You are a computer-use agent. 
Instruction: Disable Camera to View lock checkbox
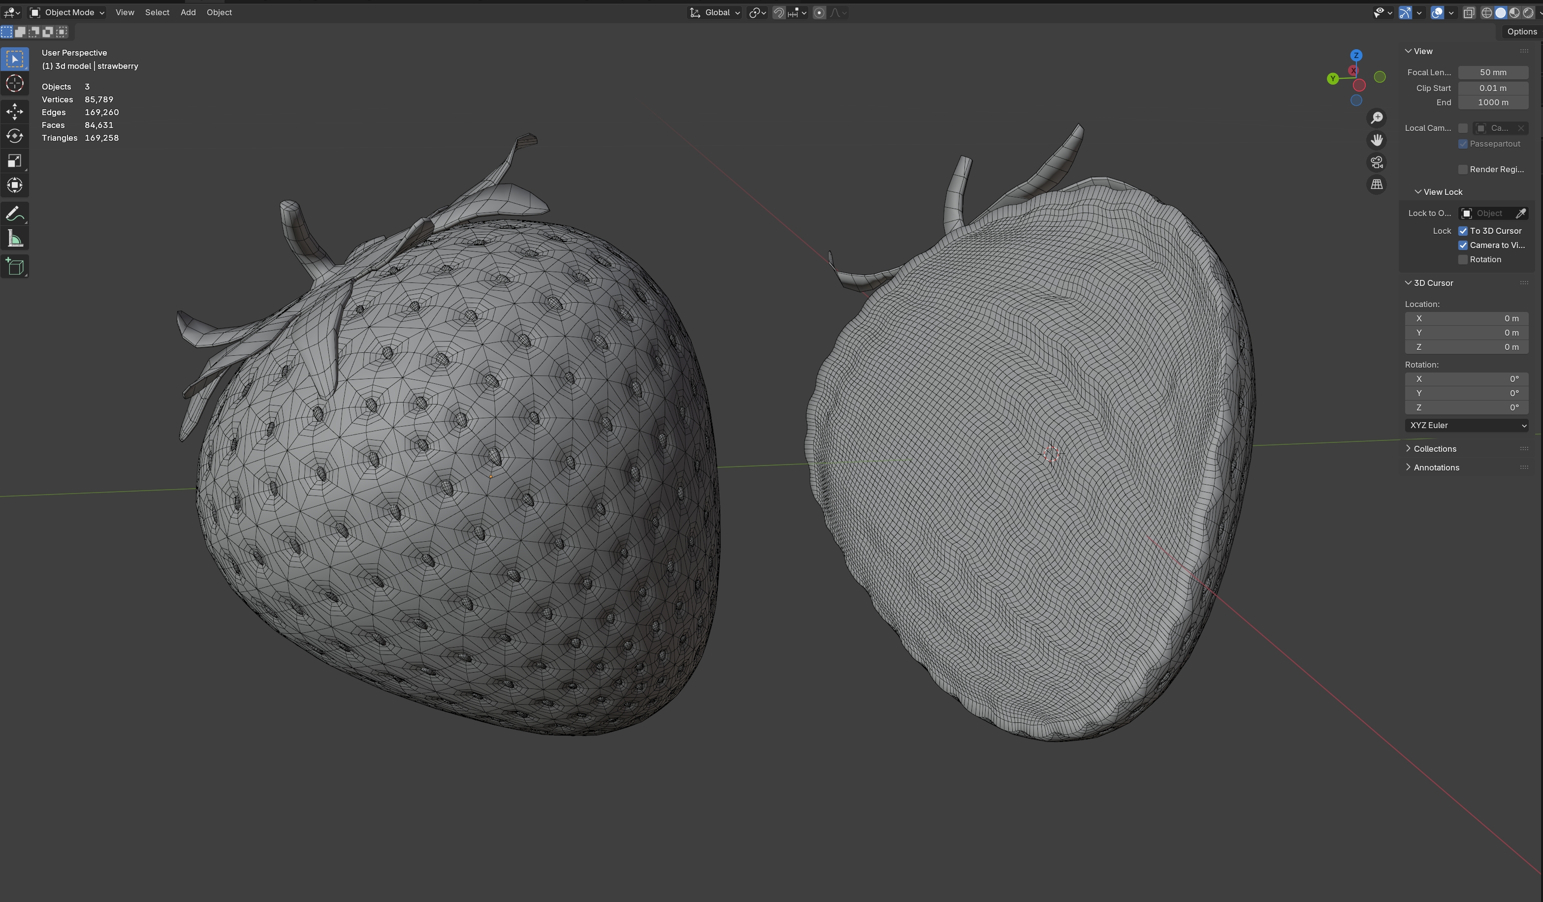pyautogui.click(x=1463, y=246)
